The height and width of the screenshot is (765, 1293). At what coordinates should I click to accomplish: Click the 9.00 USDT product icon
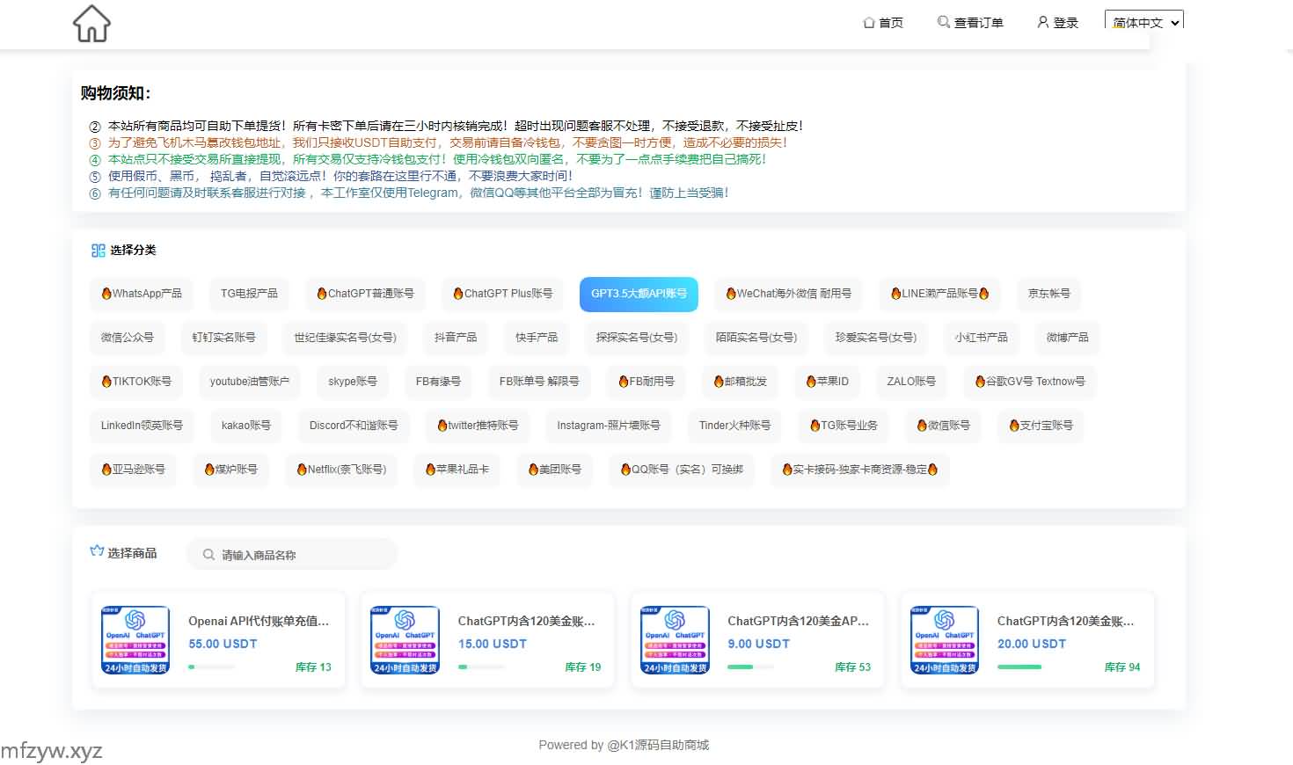tap(675, 640)
